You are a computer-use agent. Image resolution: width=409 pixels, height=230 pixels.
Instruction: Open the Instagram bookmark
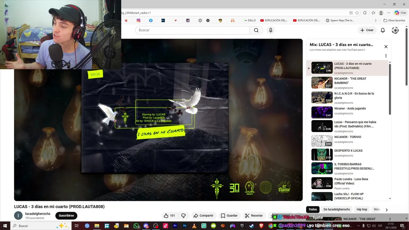[x=138, y=20]
